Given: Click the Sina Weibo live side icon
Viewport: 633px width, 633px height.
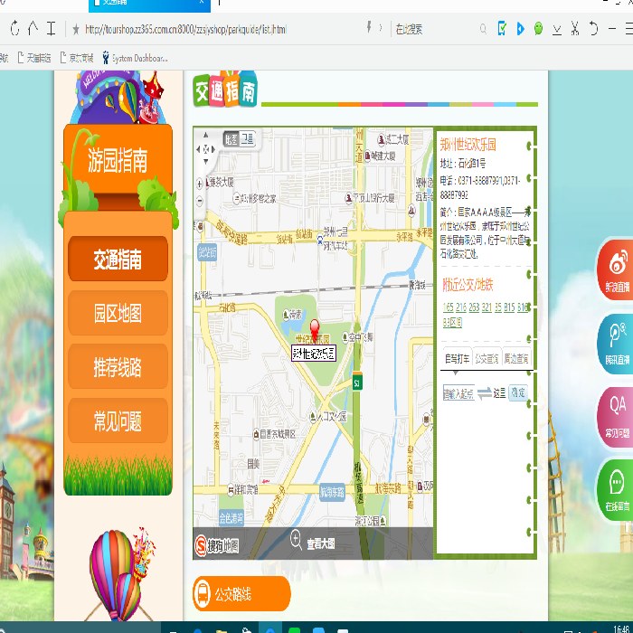Looking at the screenshot, I should click(617, 269).
